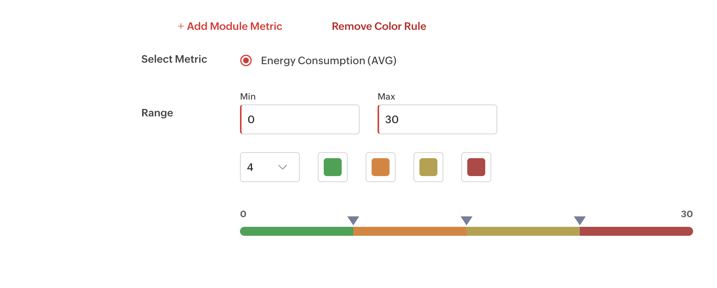Click Add Module Metric link
717x288 pixels.
point(234,26)
